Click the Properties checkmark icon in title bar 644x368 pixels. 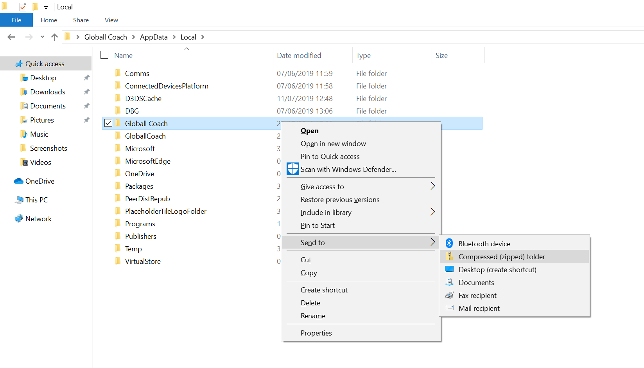23,7
